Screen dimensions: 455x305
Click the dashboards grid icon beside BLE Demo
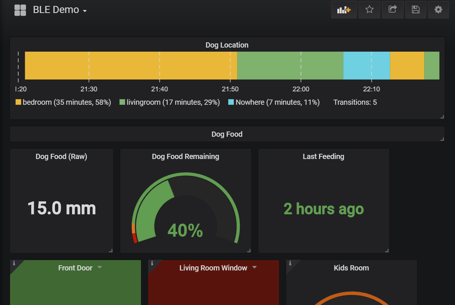[20, 10]
